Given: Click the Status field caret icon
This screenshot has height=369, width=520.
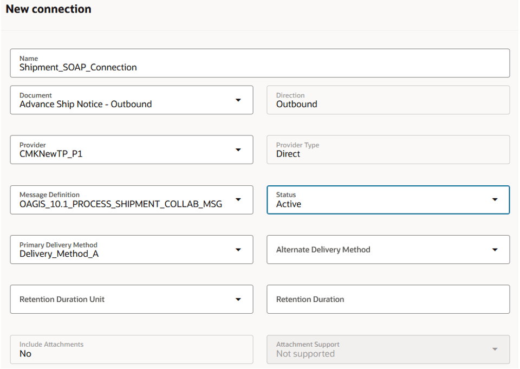Looking at the screenshot, I should [495, 200].
